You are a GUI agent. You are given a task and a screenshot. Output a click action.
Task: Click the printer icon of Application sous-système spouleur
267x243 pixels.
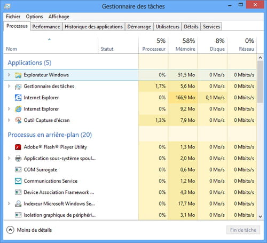point(18,158)
